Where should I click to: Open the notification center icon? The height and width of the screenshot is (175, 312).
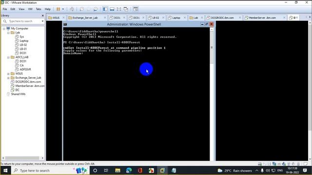coord(305,171)
